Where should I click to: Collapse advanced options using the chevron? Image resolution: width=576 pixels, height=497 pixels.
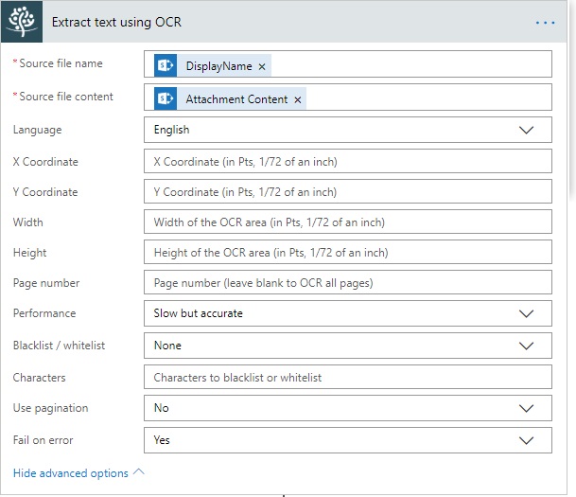pos(139,471)
